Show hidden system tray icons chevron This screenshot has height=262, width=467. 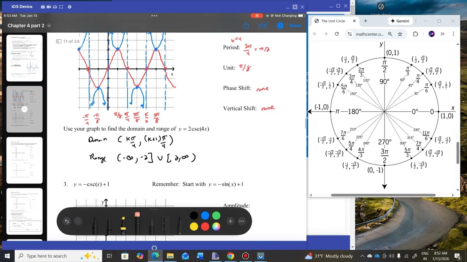(x=362, y=256)
